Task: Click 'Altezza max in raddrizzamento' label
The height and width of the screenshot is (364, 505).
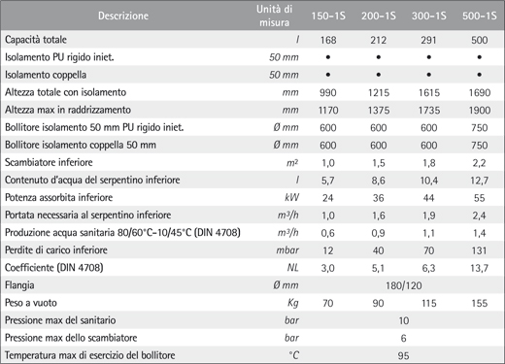Action: [x=68, y=110]
